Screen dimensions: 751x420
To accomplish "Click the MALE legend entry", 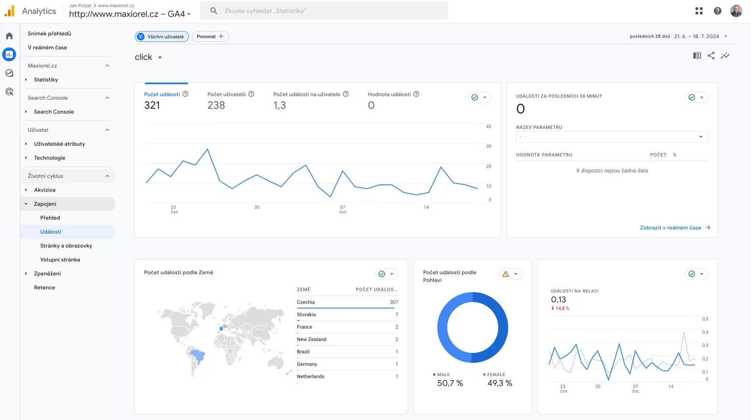I will click(x=442, y=375).
